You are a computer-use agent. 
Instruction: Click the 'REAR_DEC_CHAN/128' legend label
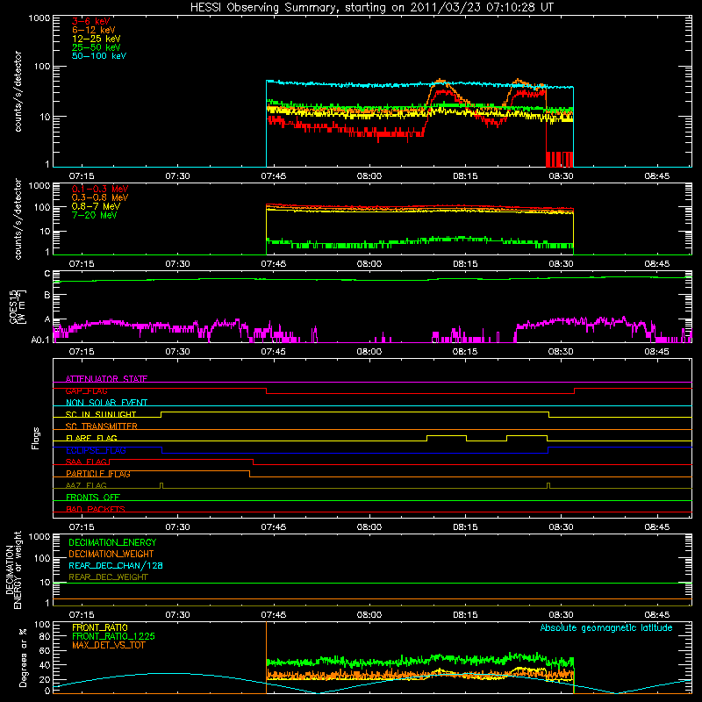pyautogui.click(x=116, y=565)
